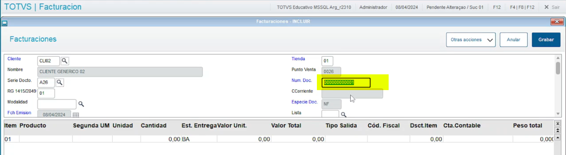
Task: Click the Cantidad column header
Action: pos(154,125)
